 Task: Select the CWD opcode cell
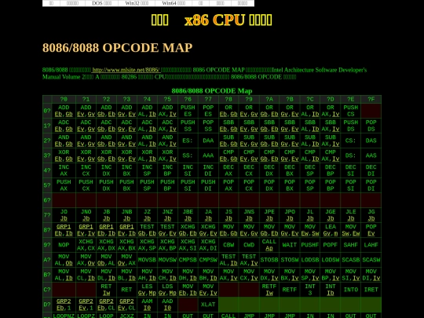tap(249, 245)
